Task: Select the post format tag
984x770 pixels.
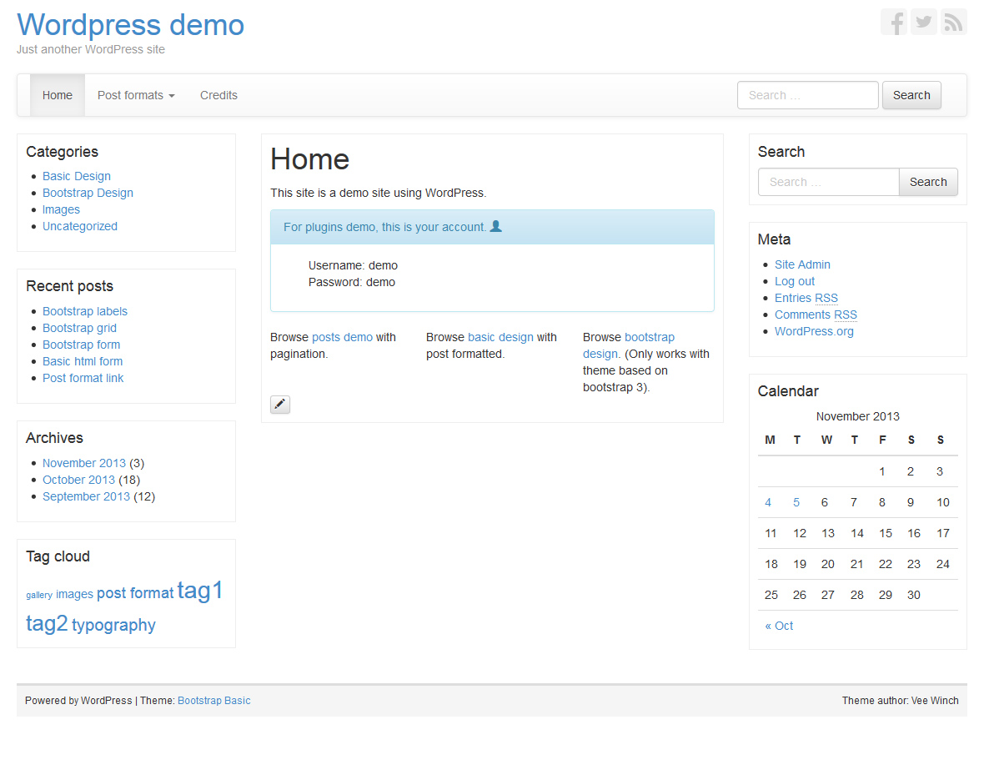Action: pos(135,593)
